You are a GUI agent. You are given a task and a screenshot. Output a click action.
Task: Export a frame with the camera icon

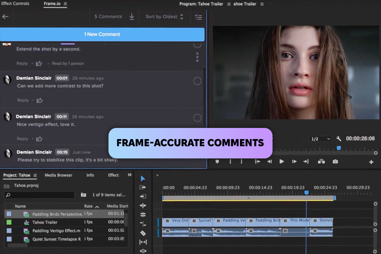335,161
